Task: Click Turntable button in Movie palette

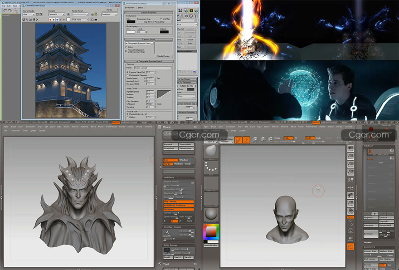Action: [186, 144]
